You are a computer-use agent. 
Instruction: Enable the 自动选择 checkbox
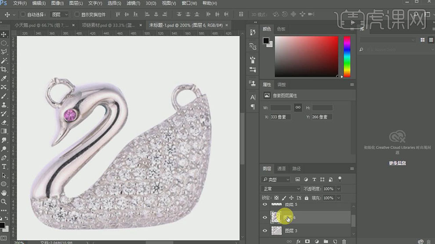23,14
